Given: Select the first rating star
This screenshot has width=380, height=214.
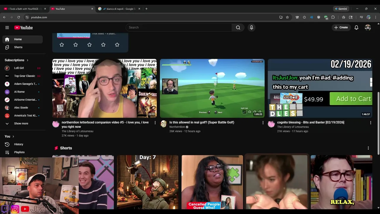Looking at the screenshot, I should coord(62,45).
